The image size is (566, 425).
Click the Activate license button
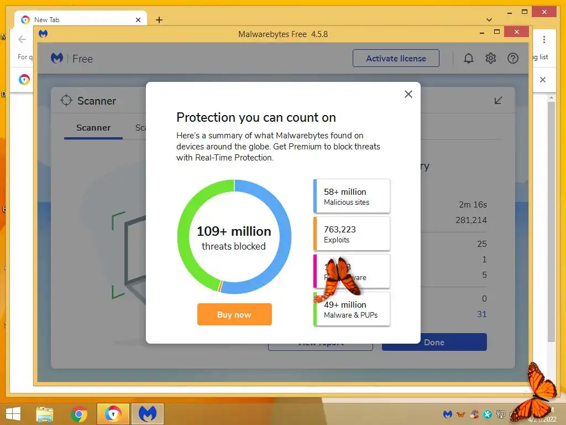[x=396, y=58]
